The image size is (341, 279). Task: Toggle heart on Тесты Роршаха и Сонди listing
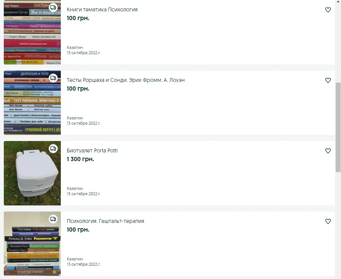point(328,80)
